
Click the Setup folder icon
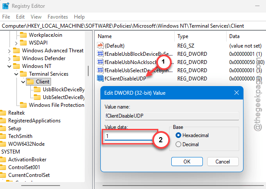pyautogui.click(x=3, y=128)
